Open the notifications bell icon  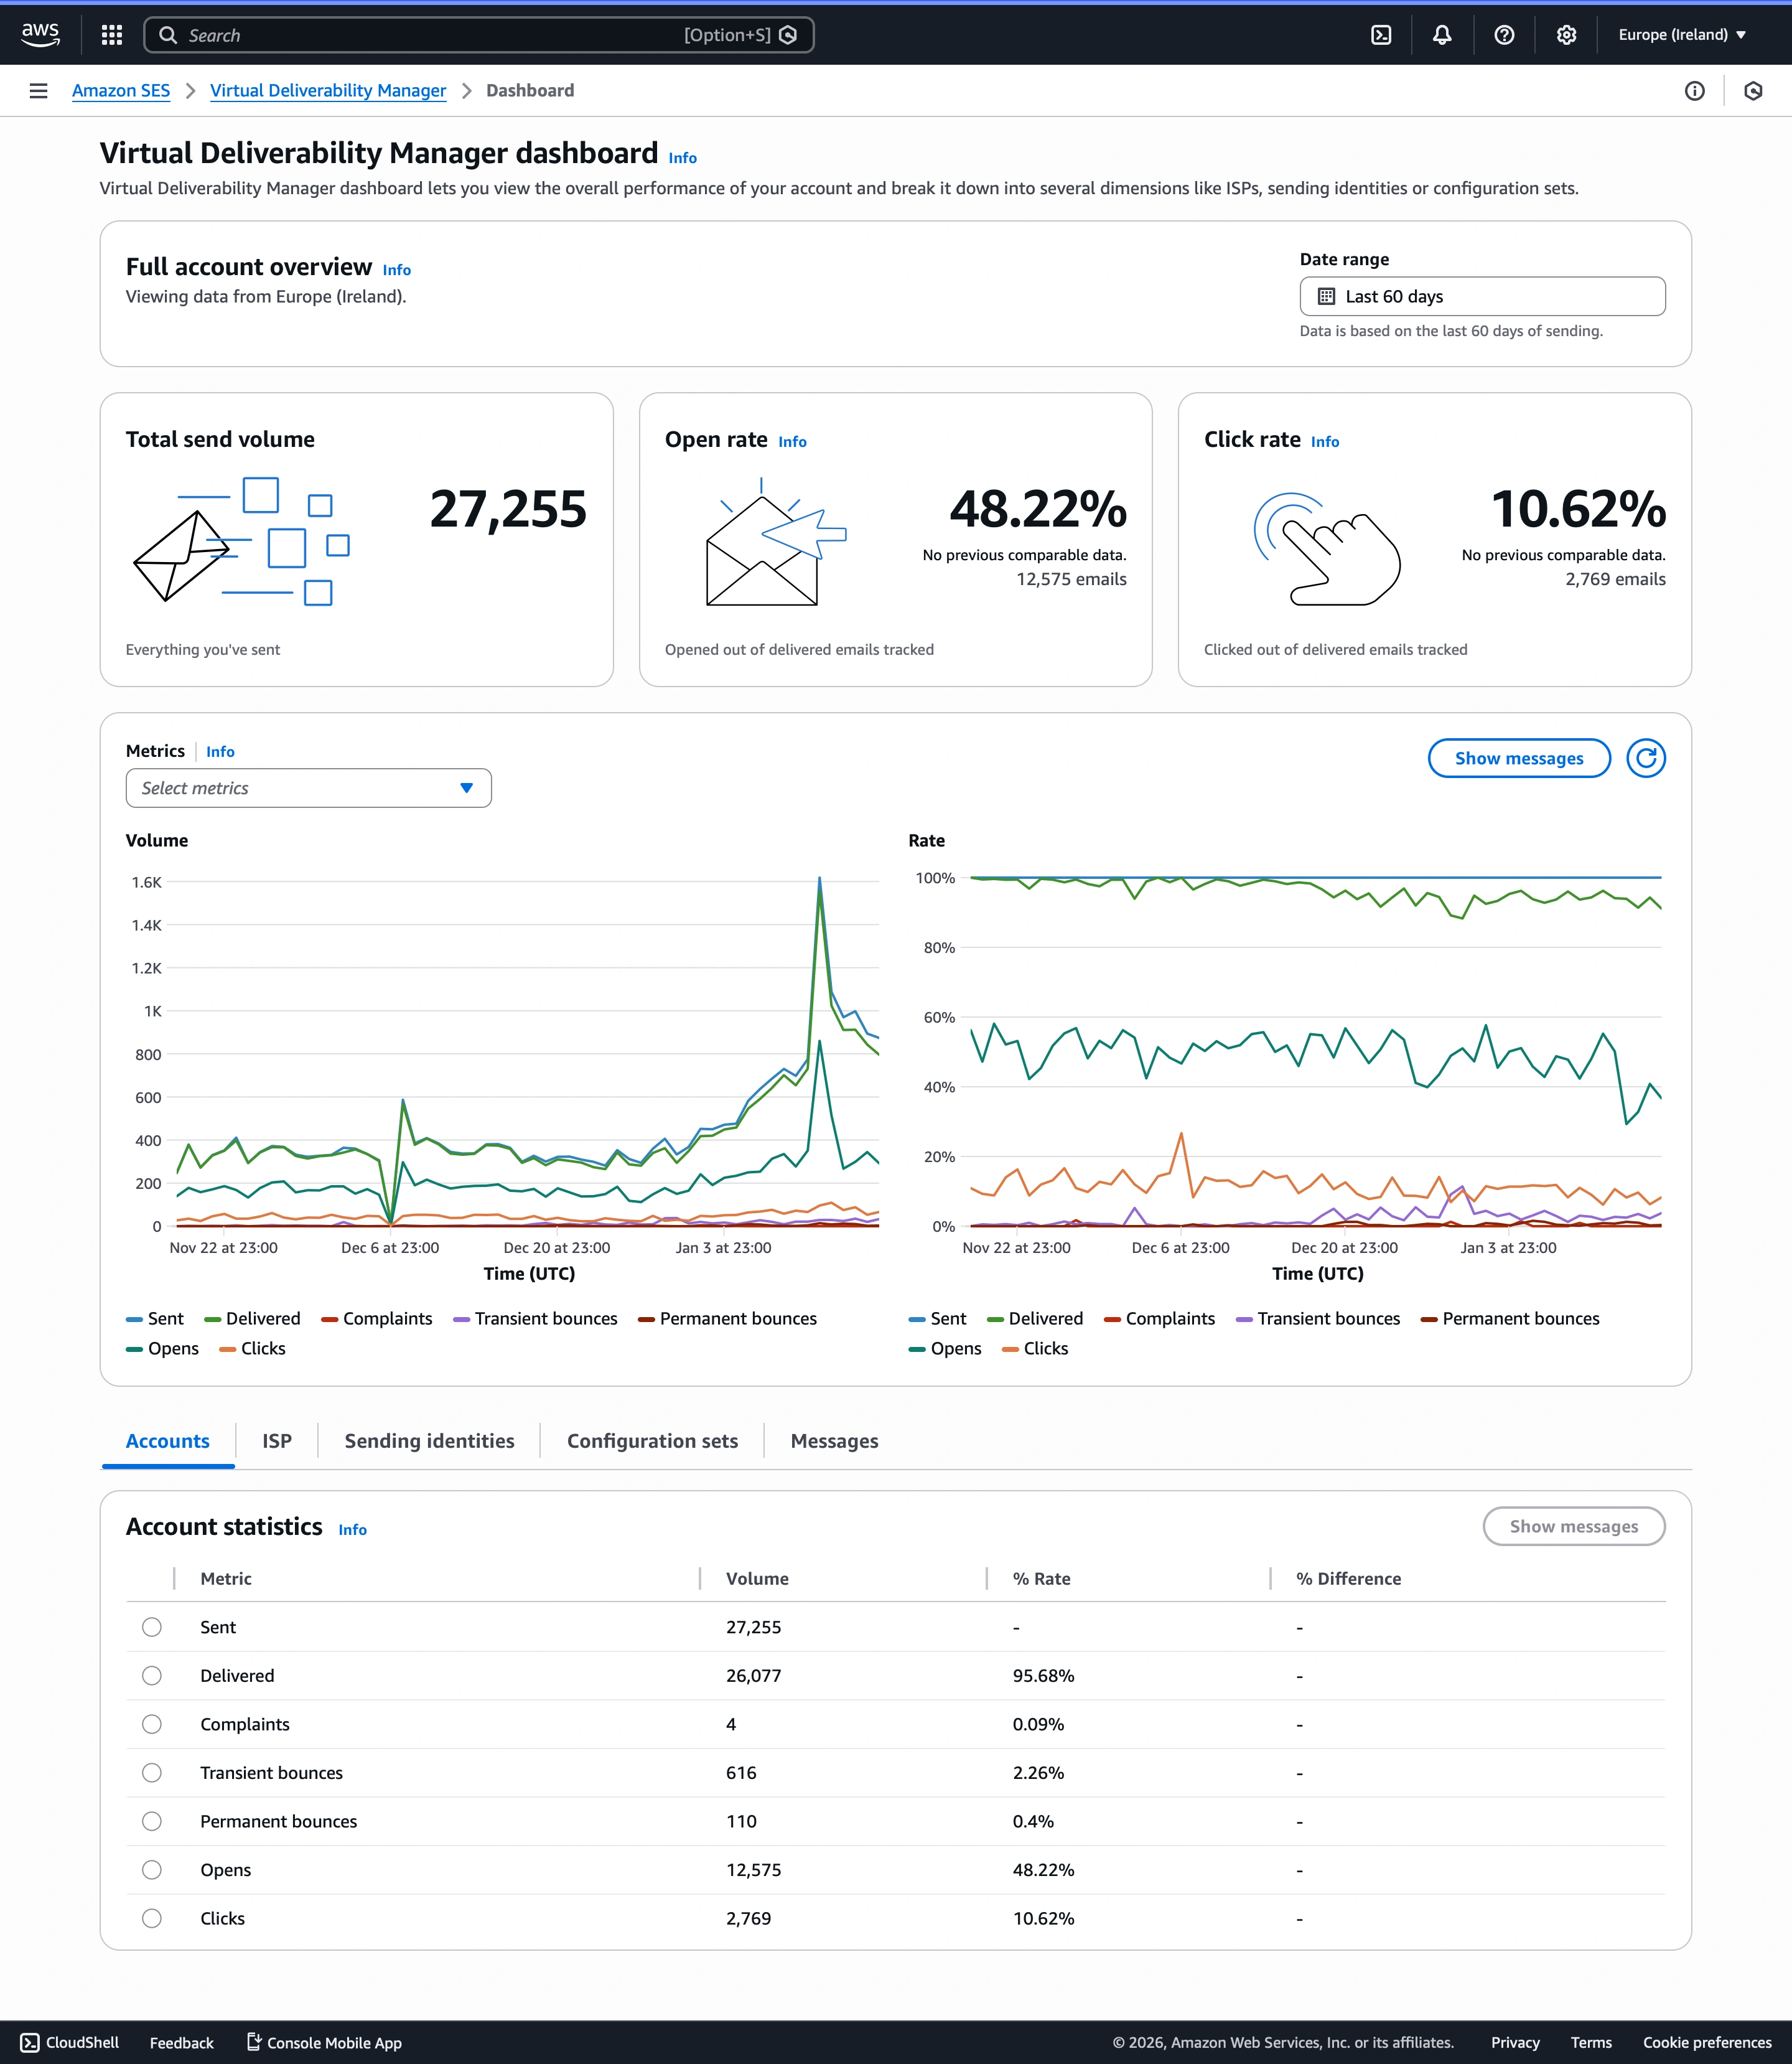pyautogui.click(x=1441, y=34)
